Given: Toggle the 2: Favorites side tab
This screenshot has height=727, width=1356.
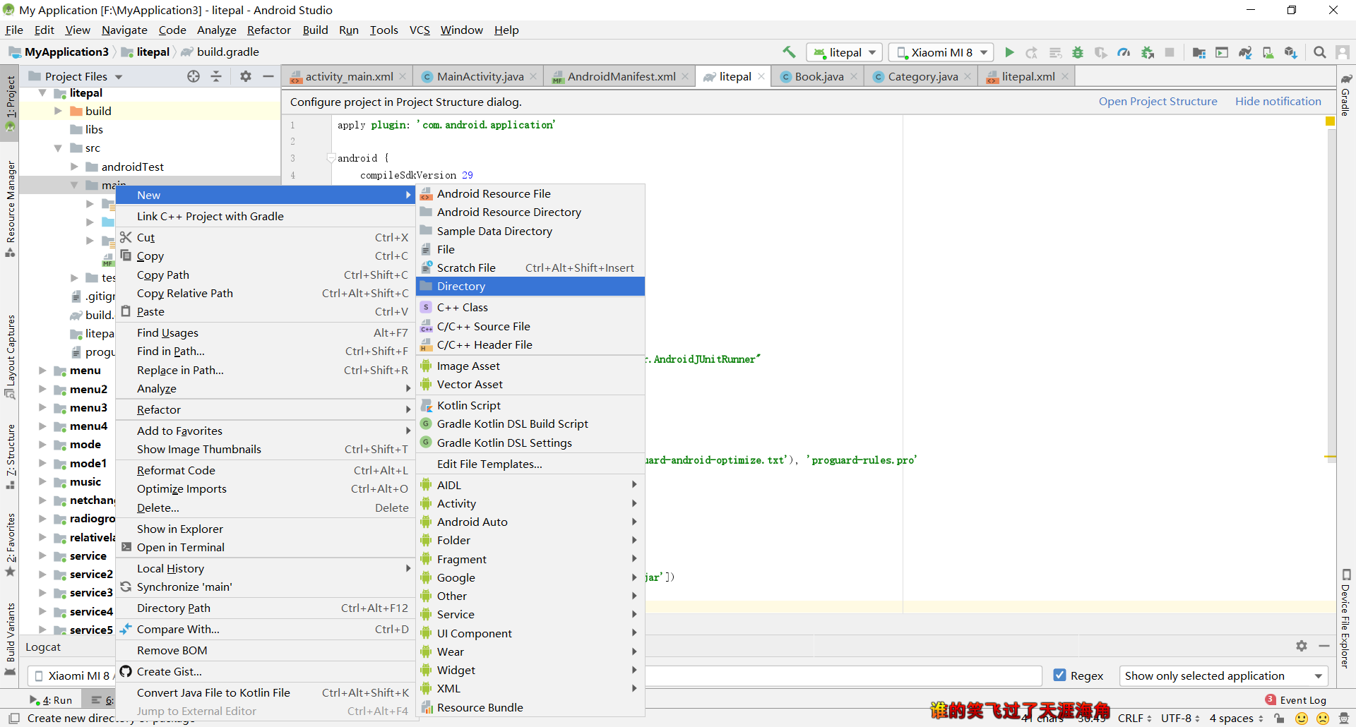Looking at the screenshot, I should (x=10, y=545).
